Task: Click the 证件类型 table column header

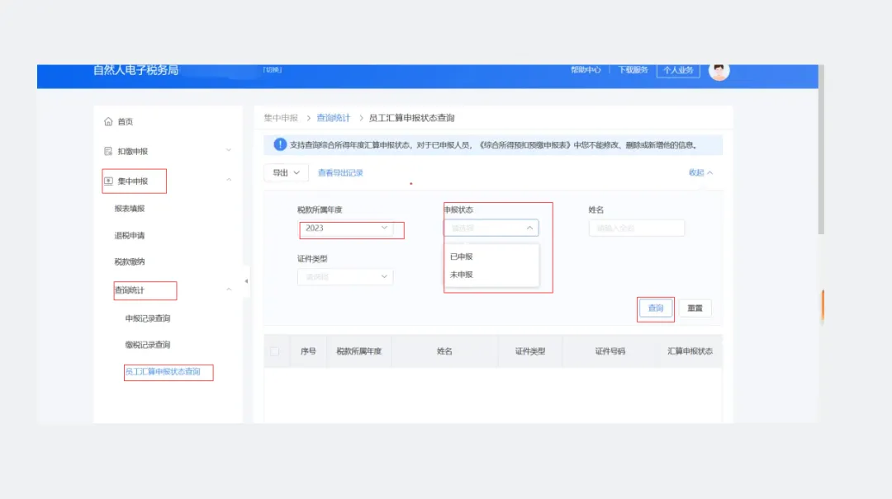Action: point(530,351)
